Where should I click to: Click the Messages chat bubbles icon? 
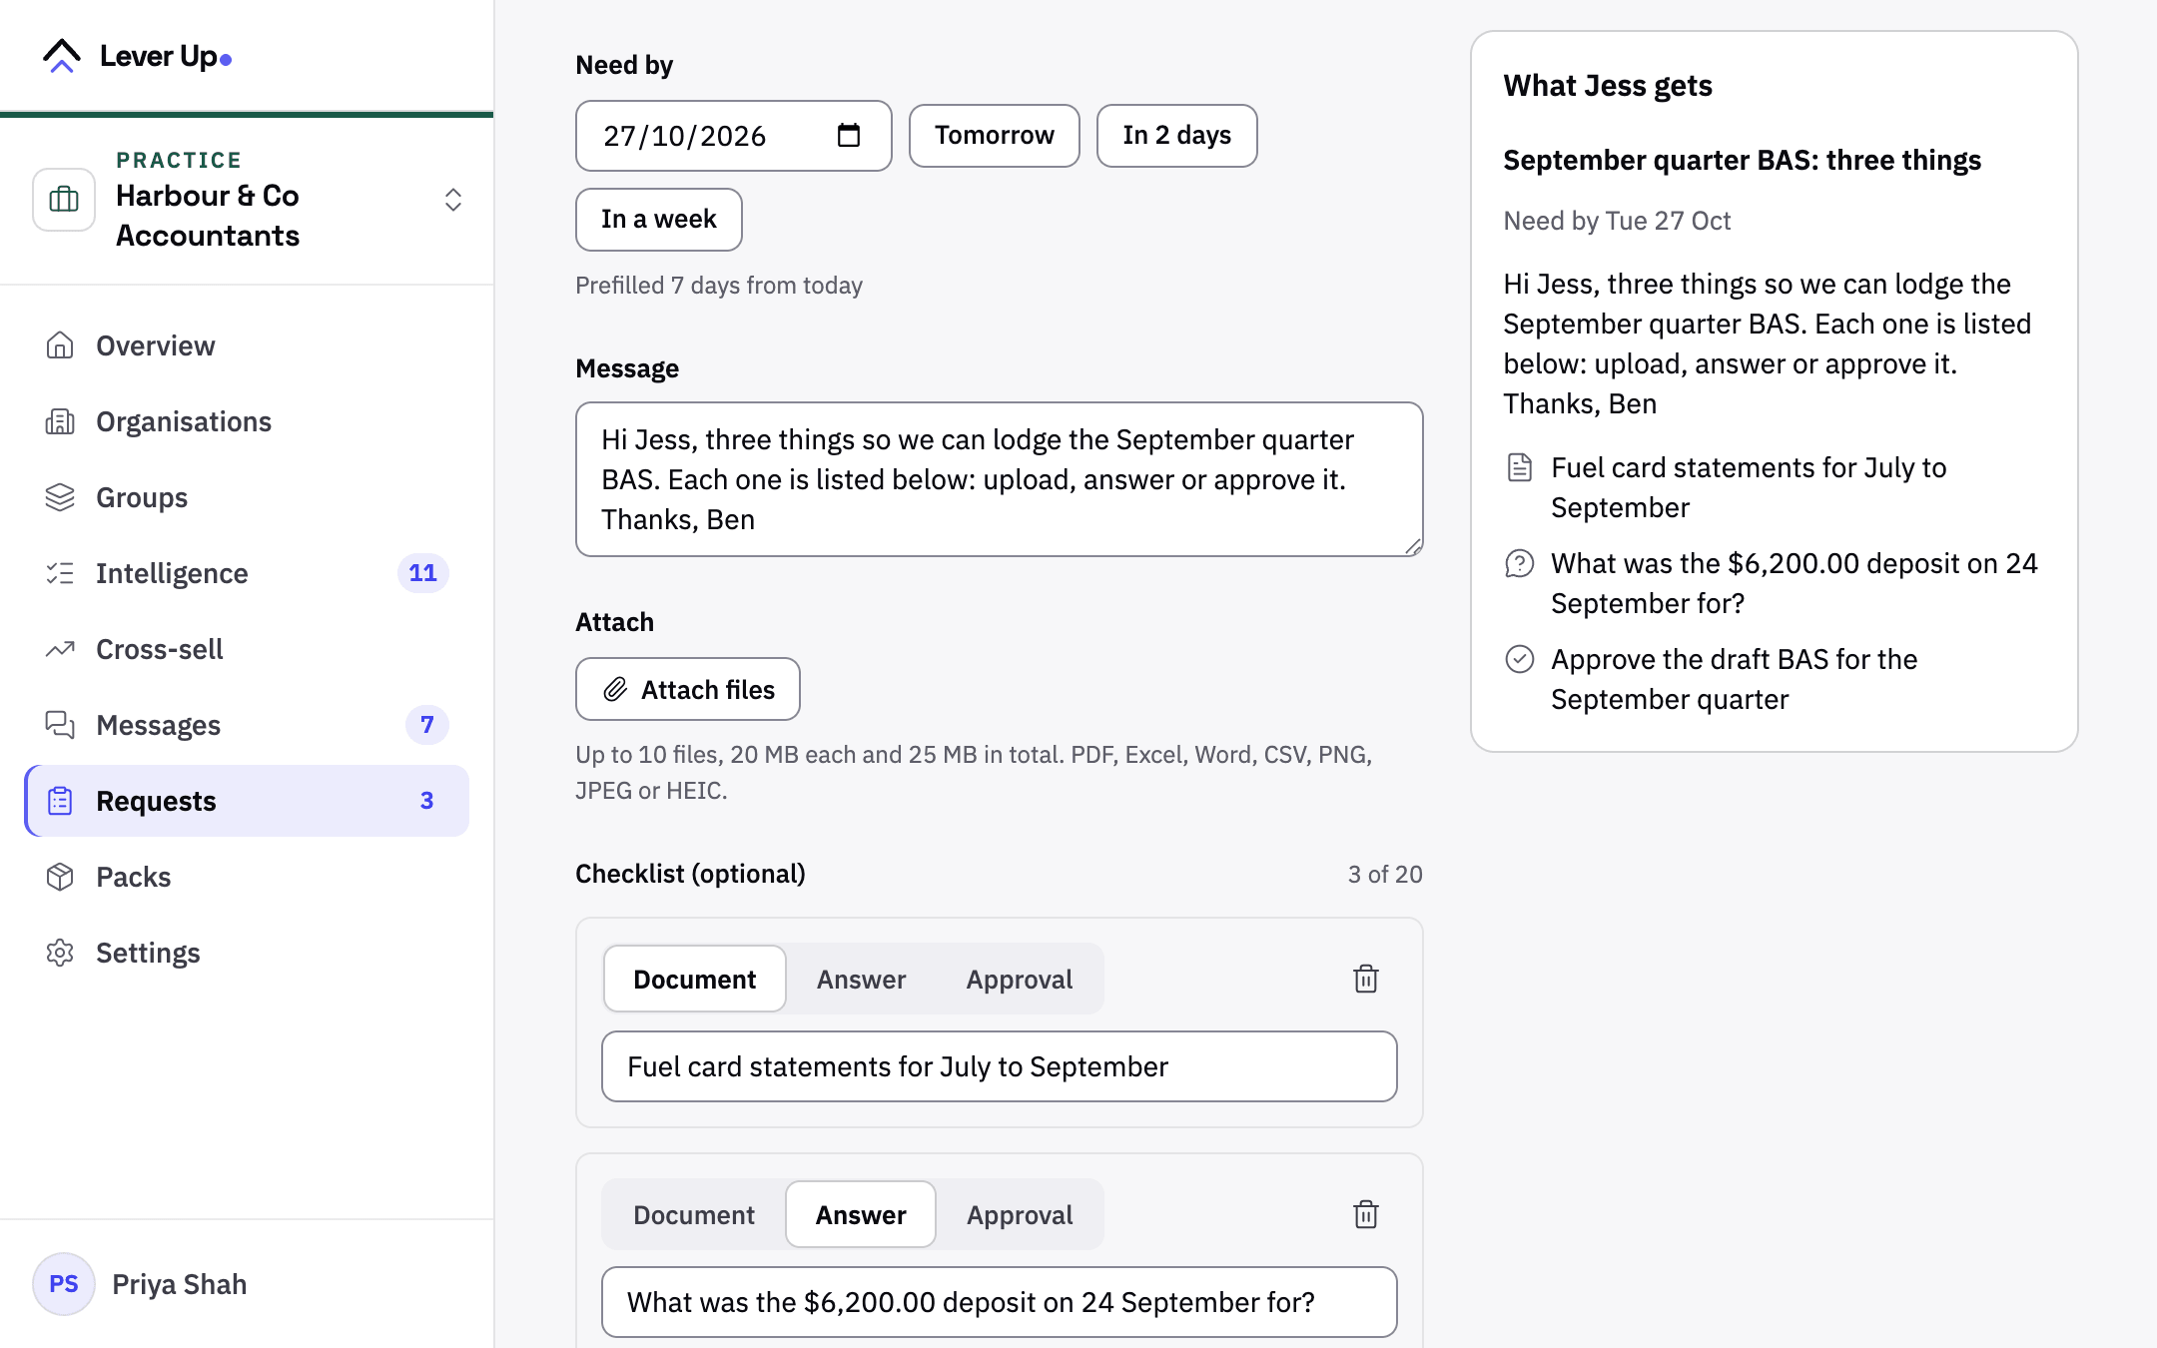point(60,725)
